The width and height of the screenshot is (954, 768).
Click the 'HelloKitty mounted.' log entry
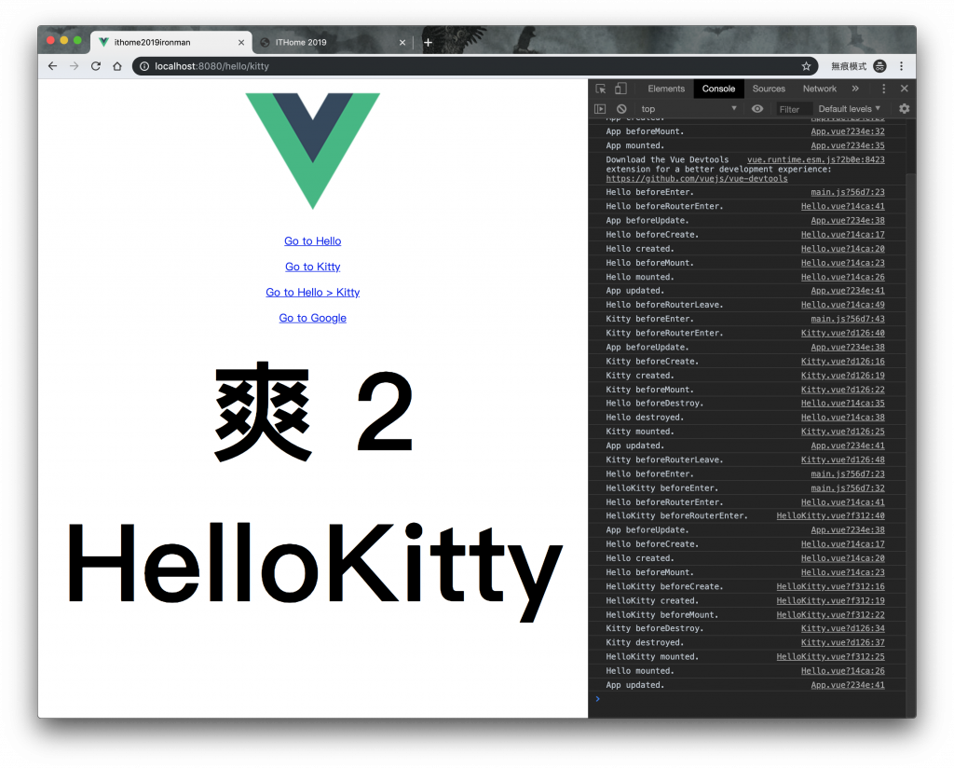click(x=652, y=657)
